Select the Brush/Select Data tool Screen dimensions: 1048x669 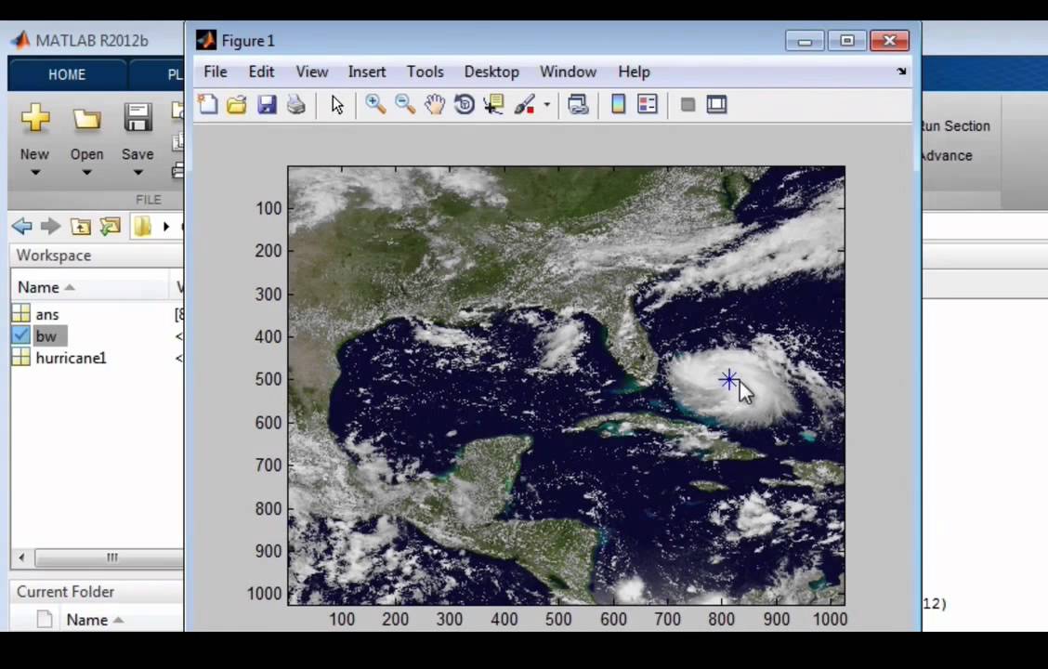pyautogui.click(x=525, y=104)
